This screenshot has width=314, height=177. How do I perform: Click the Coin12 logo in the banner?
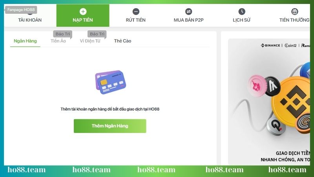coord(290,45)
